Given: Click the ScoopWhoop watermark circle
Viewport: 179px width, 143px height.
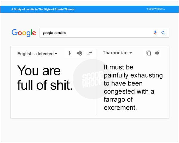Looking at the screenshot, I should [x=93, y=79].
